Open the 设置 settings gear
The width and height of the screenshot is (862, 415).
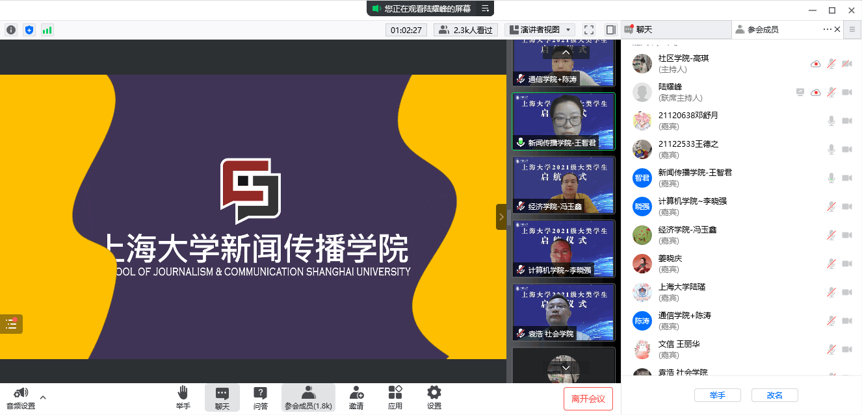tap(434, 399)
